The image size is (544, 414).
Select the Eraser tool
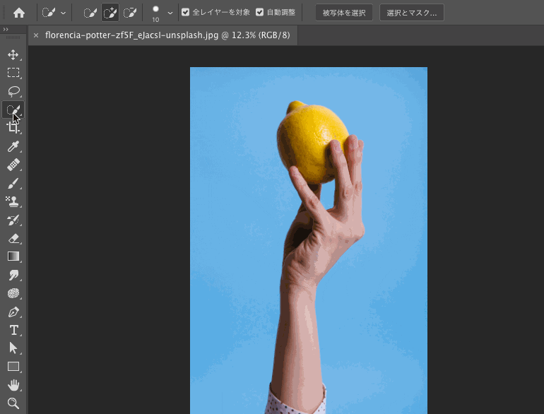pos(13,238)
